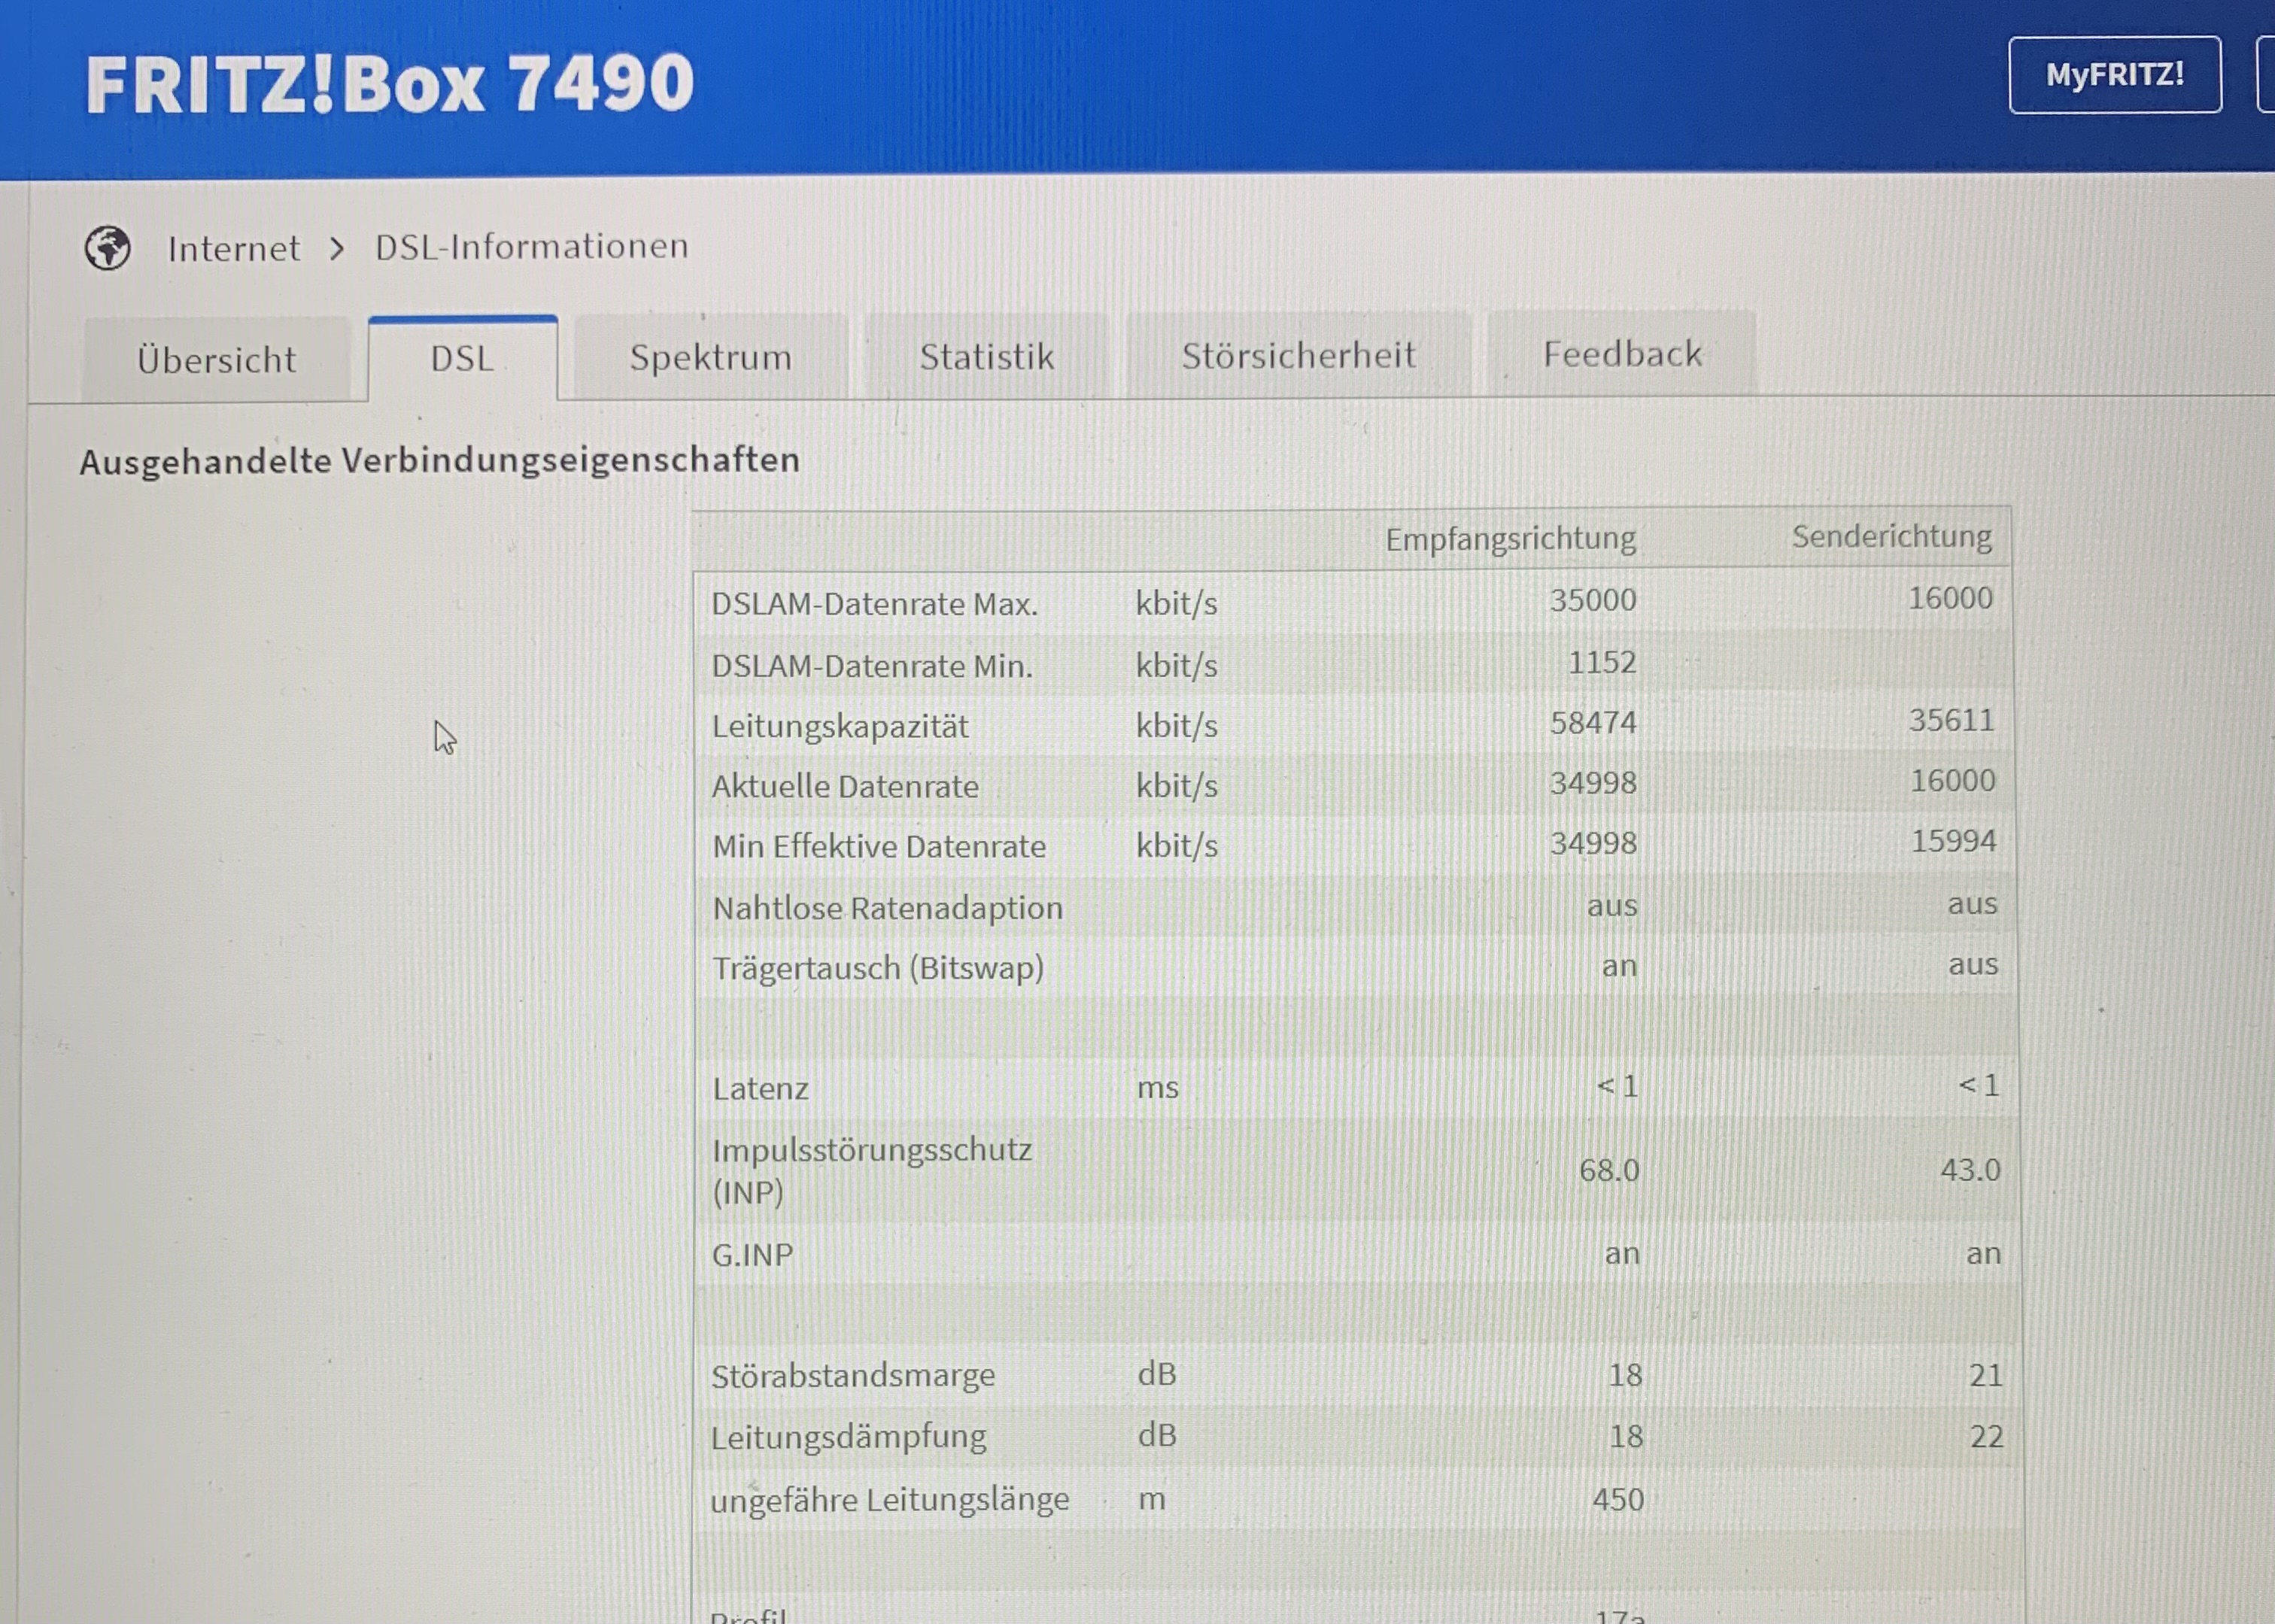Click the Senderichtung column header
Image resolution: width=2275 pixels, height=1624 pixels.
(1891, 536)
